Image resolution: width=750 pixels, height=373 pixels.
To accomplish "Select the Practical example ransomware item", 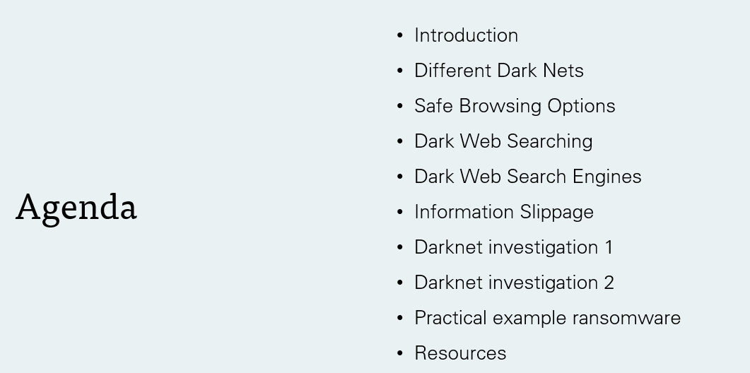I will (x=547, y=318).
